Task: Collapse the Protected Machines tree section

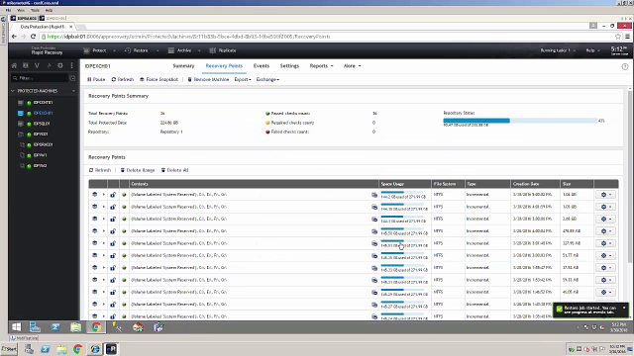Action: click(13, 91)
